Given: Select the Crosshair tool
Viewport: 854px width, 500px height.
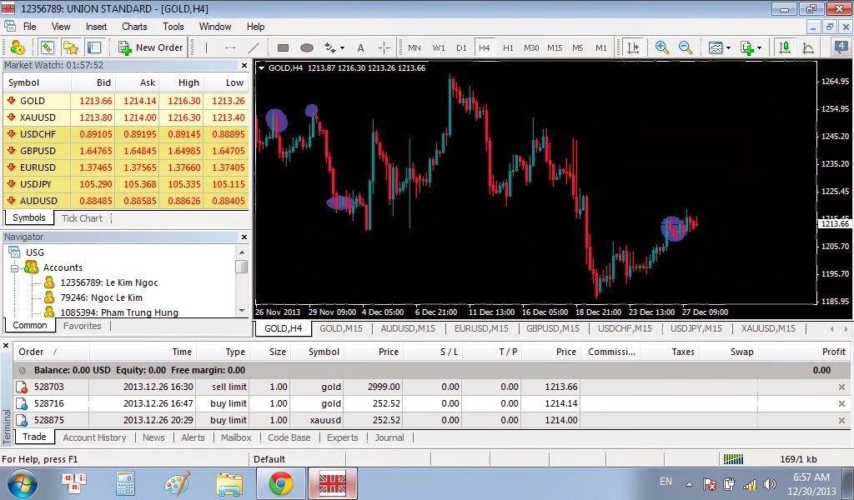Looking at the screenshot, I should (x=383, y=47).
